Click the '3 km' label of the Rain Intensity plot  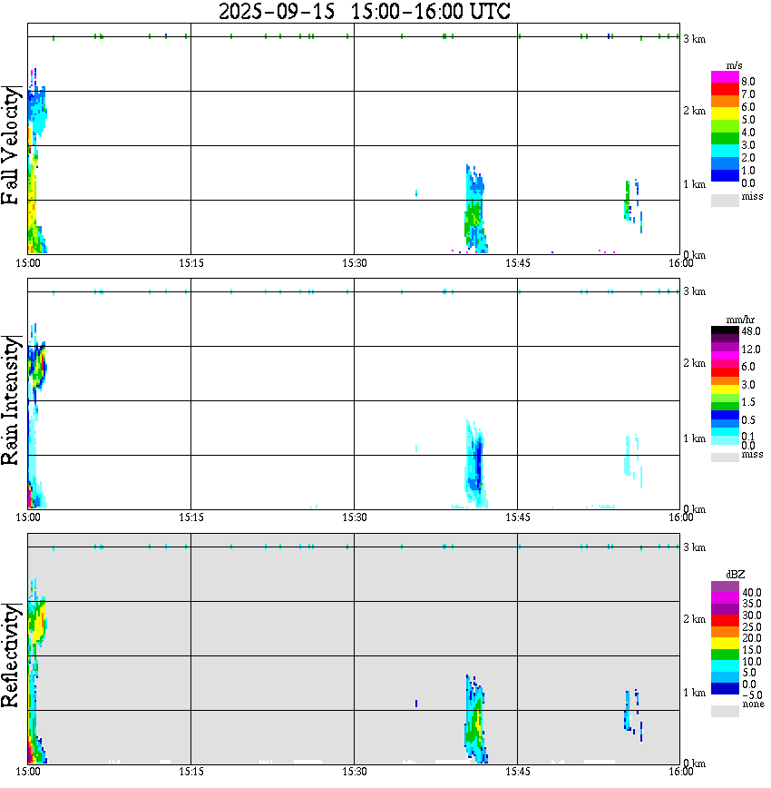pyautogui.click(x=695, y=291)
